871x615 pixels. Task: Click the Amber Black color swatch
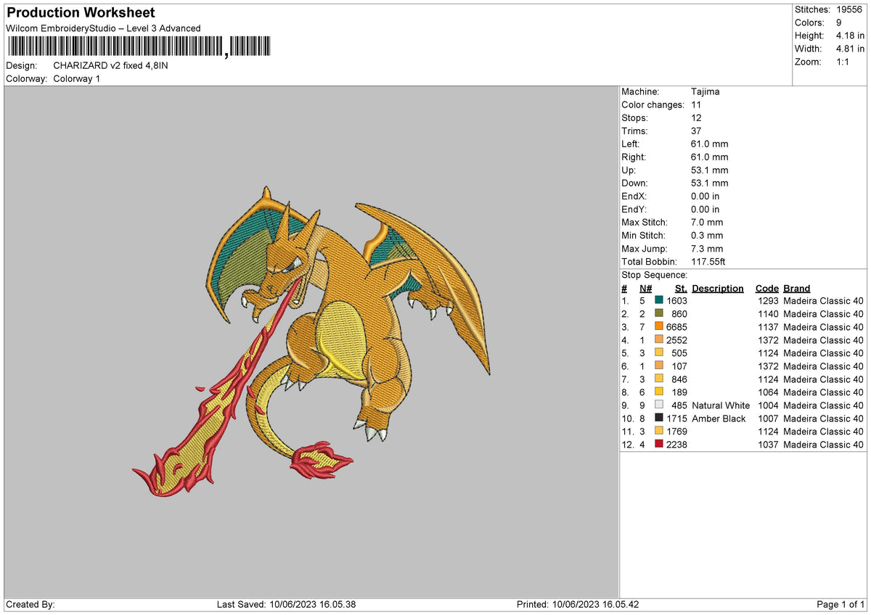pyautogui.click(x=659, y=418)
